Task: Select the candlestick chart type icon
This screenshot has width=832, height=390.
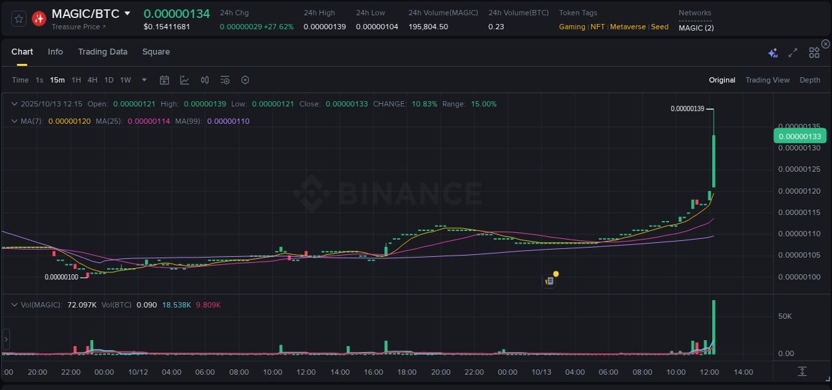Action: click(x=205, y=80)
